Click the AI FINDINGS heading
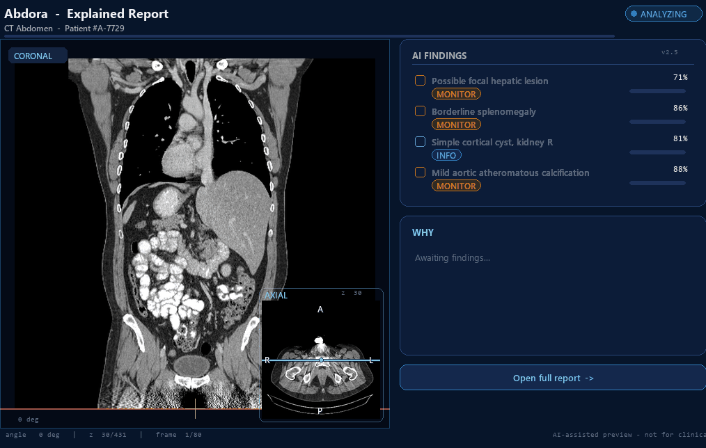 coord(439,56)
